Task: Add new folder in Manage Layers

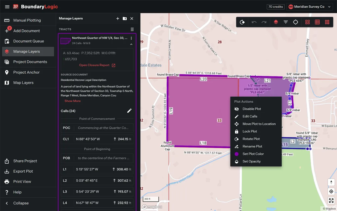Action: [125, 19]
